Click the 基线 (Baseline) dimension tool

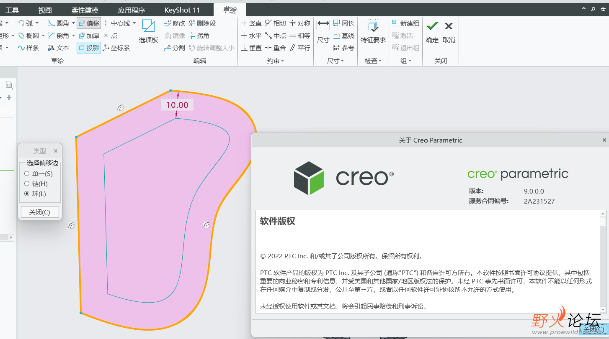click(344, 36)
